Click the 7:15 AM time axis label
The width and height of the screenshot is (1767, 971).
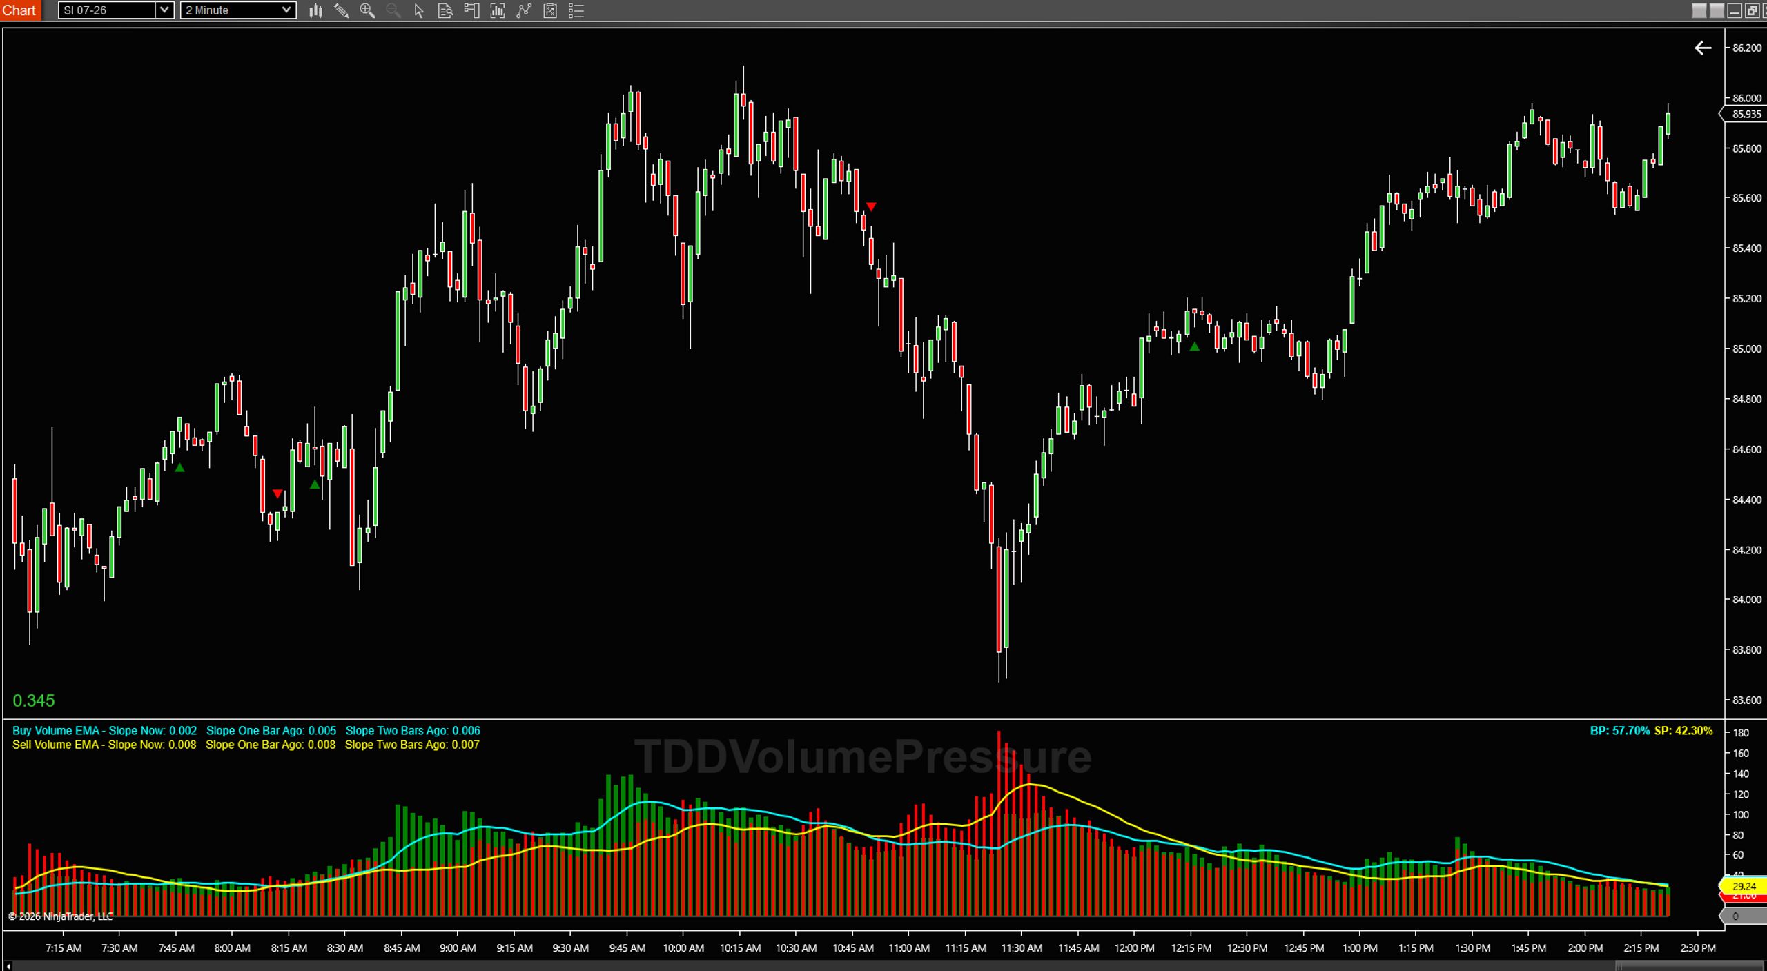64,948
